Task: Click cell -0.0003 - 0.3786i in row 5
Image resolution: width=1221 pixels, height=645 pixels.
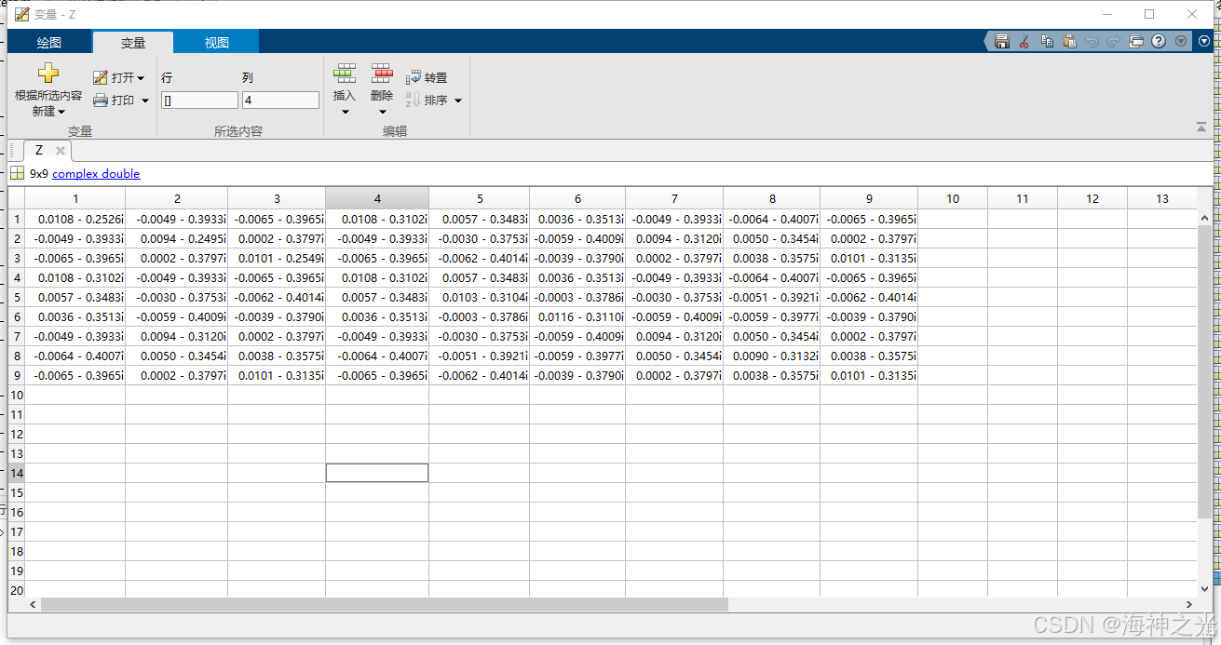Action: (577, 297)
